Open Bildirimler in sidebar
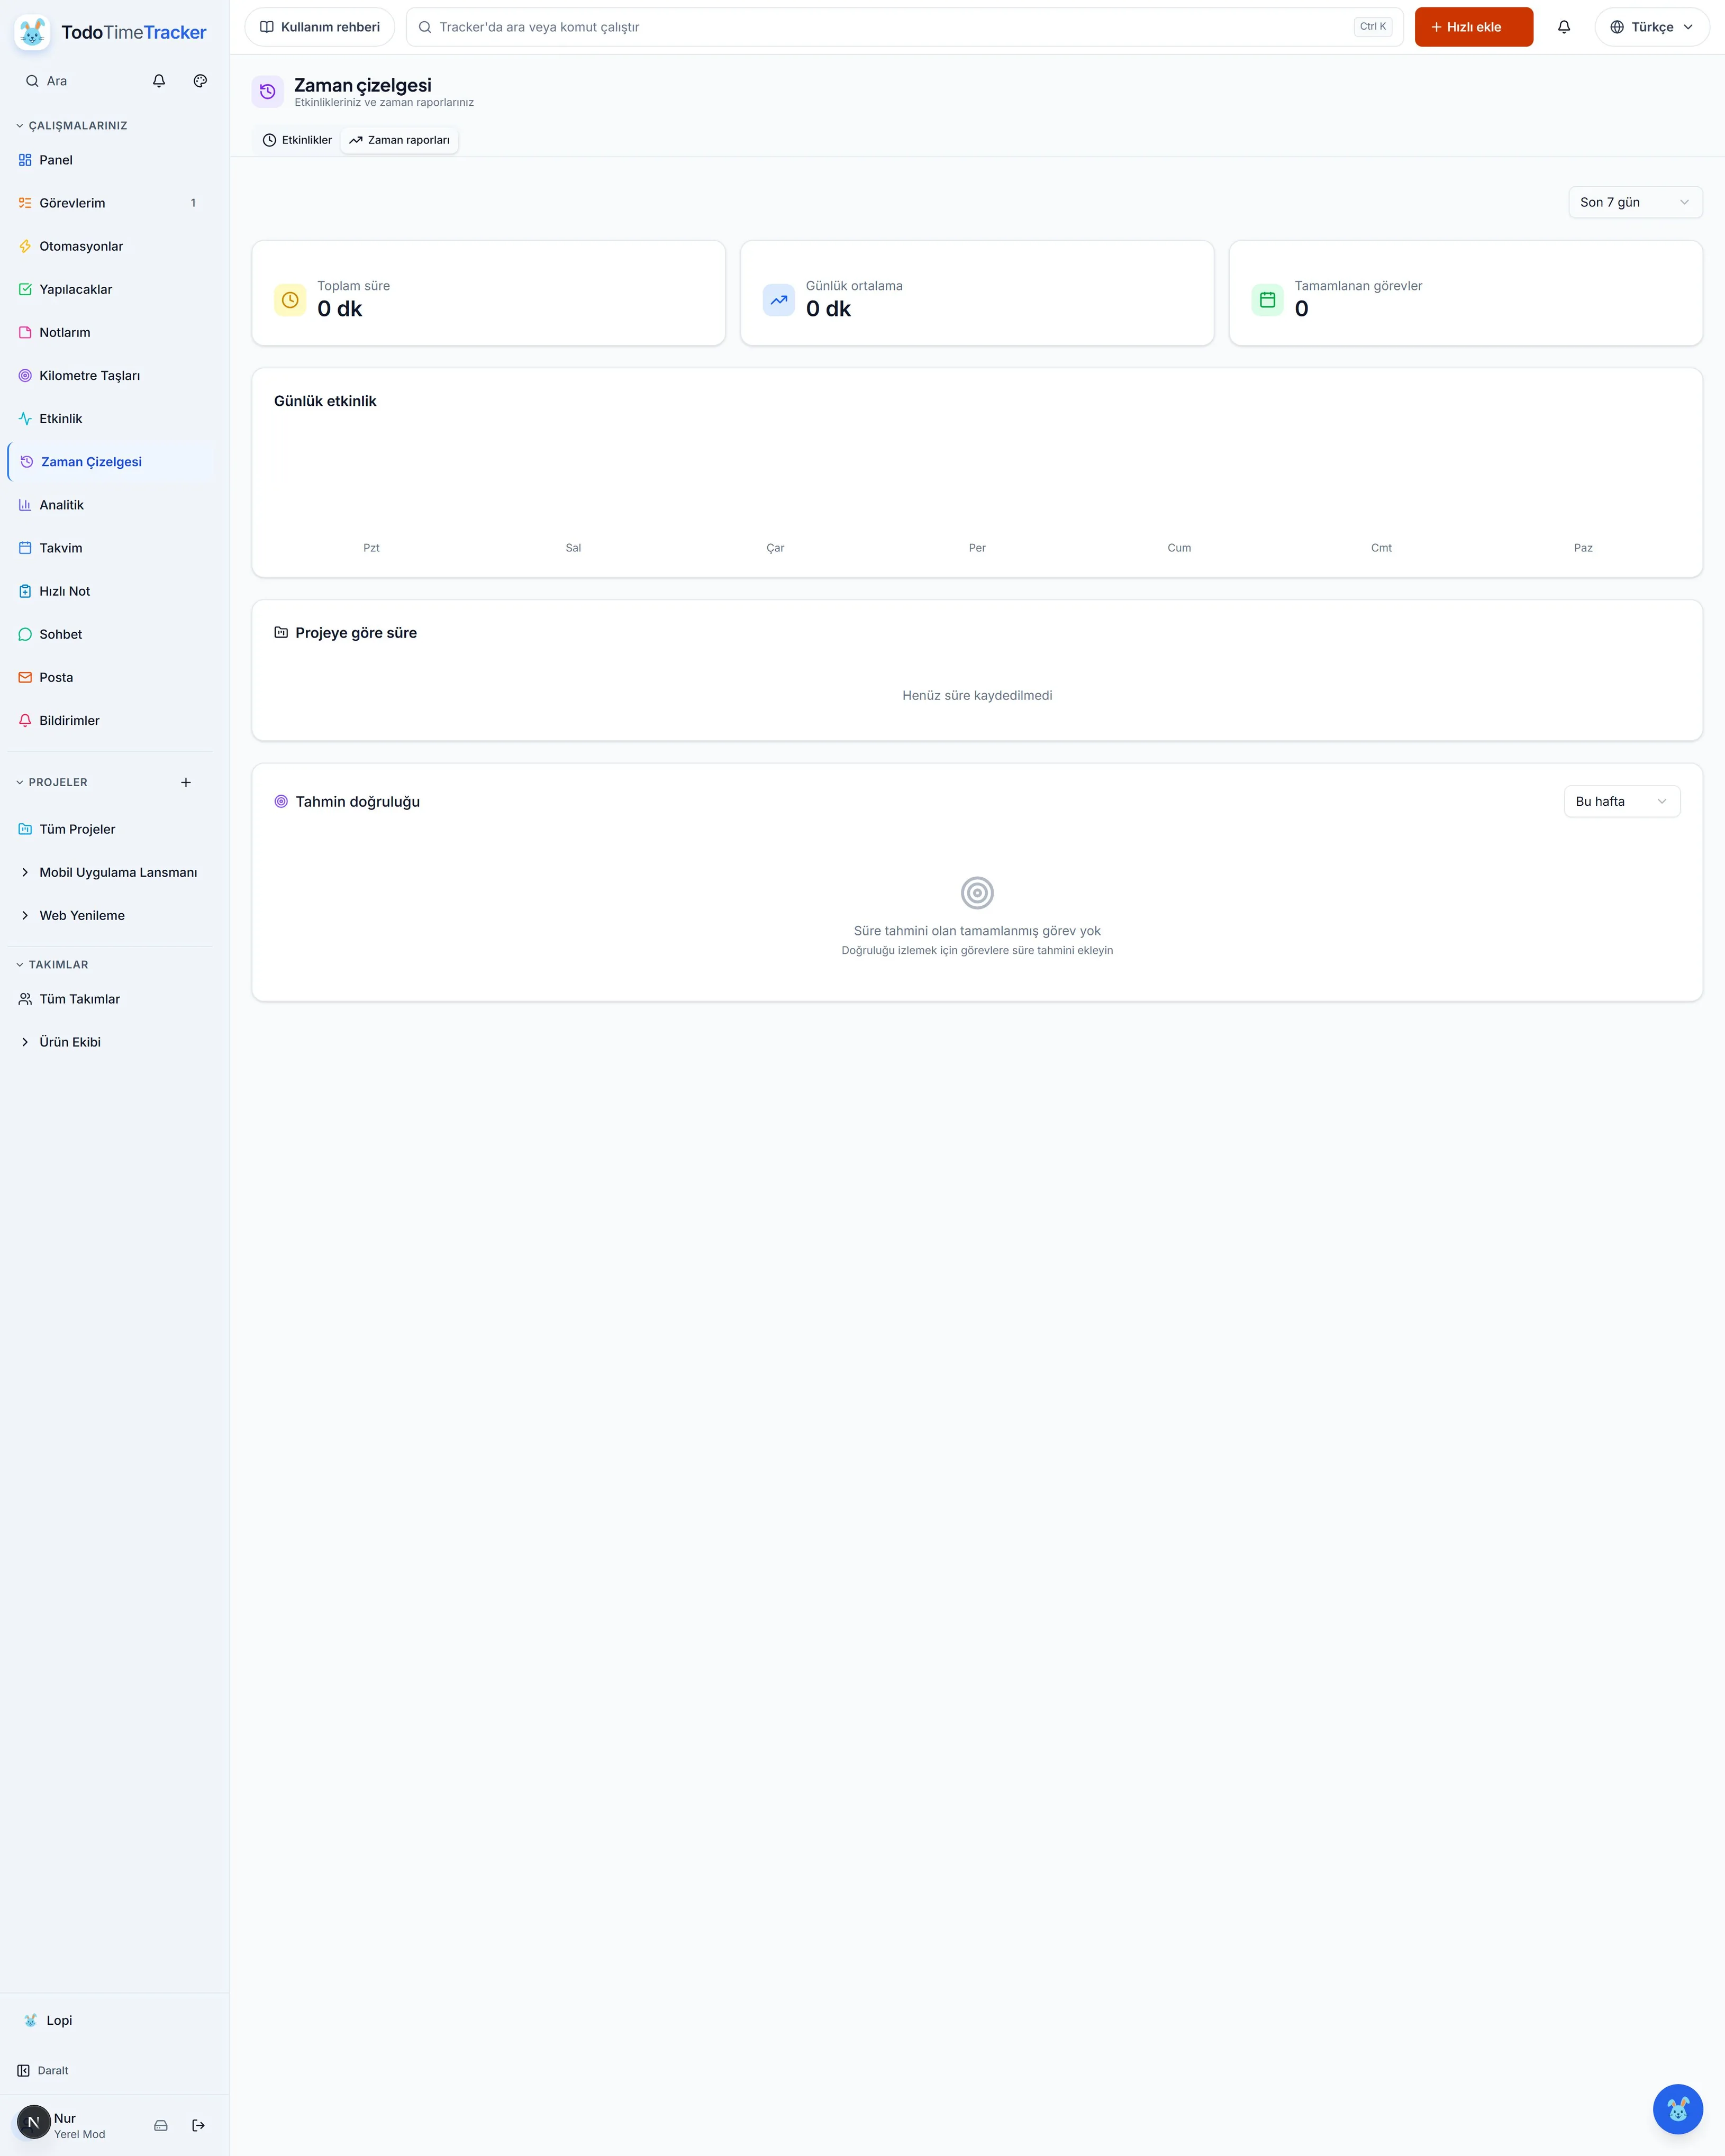Image resolution: width=1725 pixels, height=2156 pixels. 111,720
